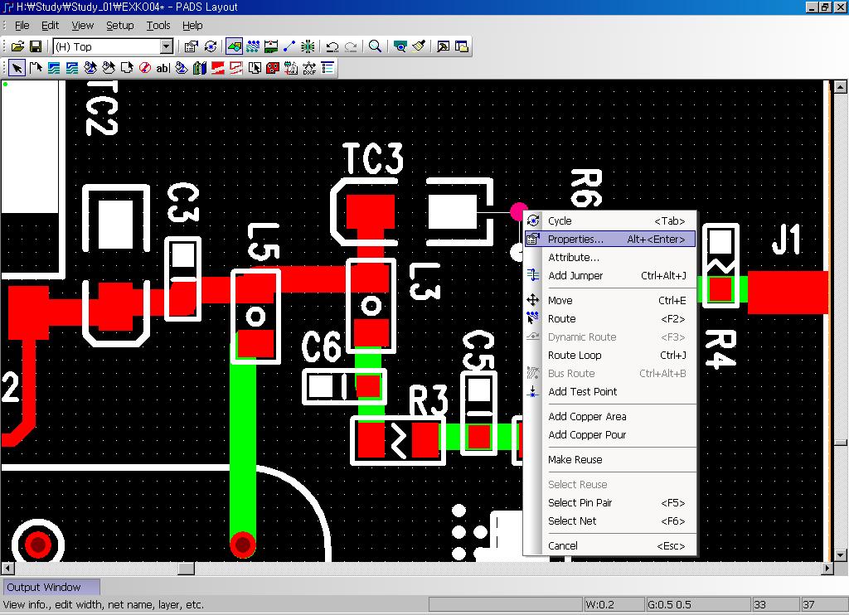Choose Route from the context menu
This screenshot has width=849, height=615.
pyautogui.click(x=610, y=319)
